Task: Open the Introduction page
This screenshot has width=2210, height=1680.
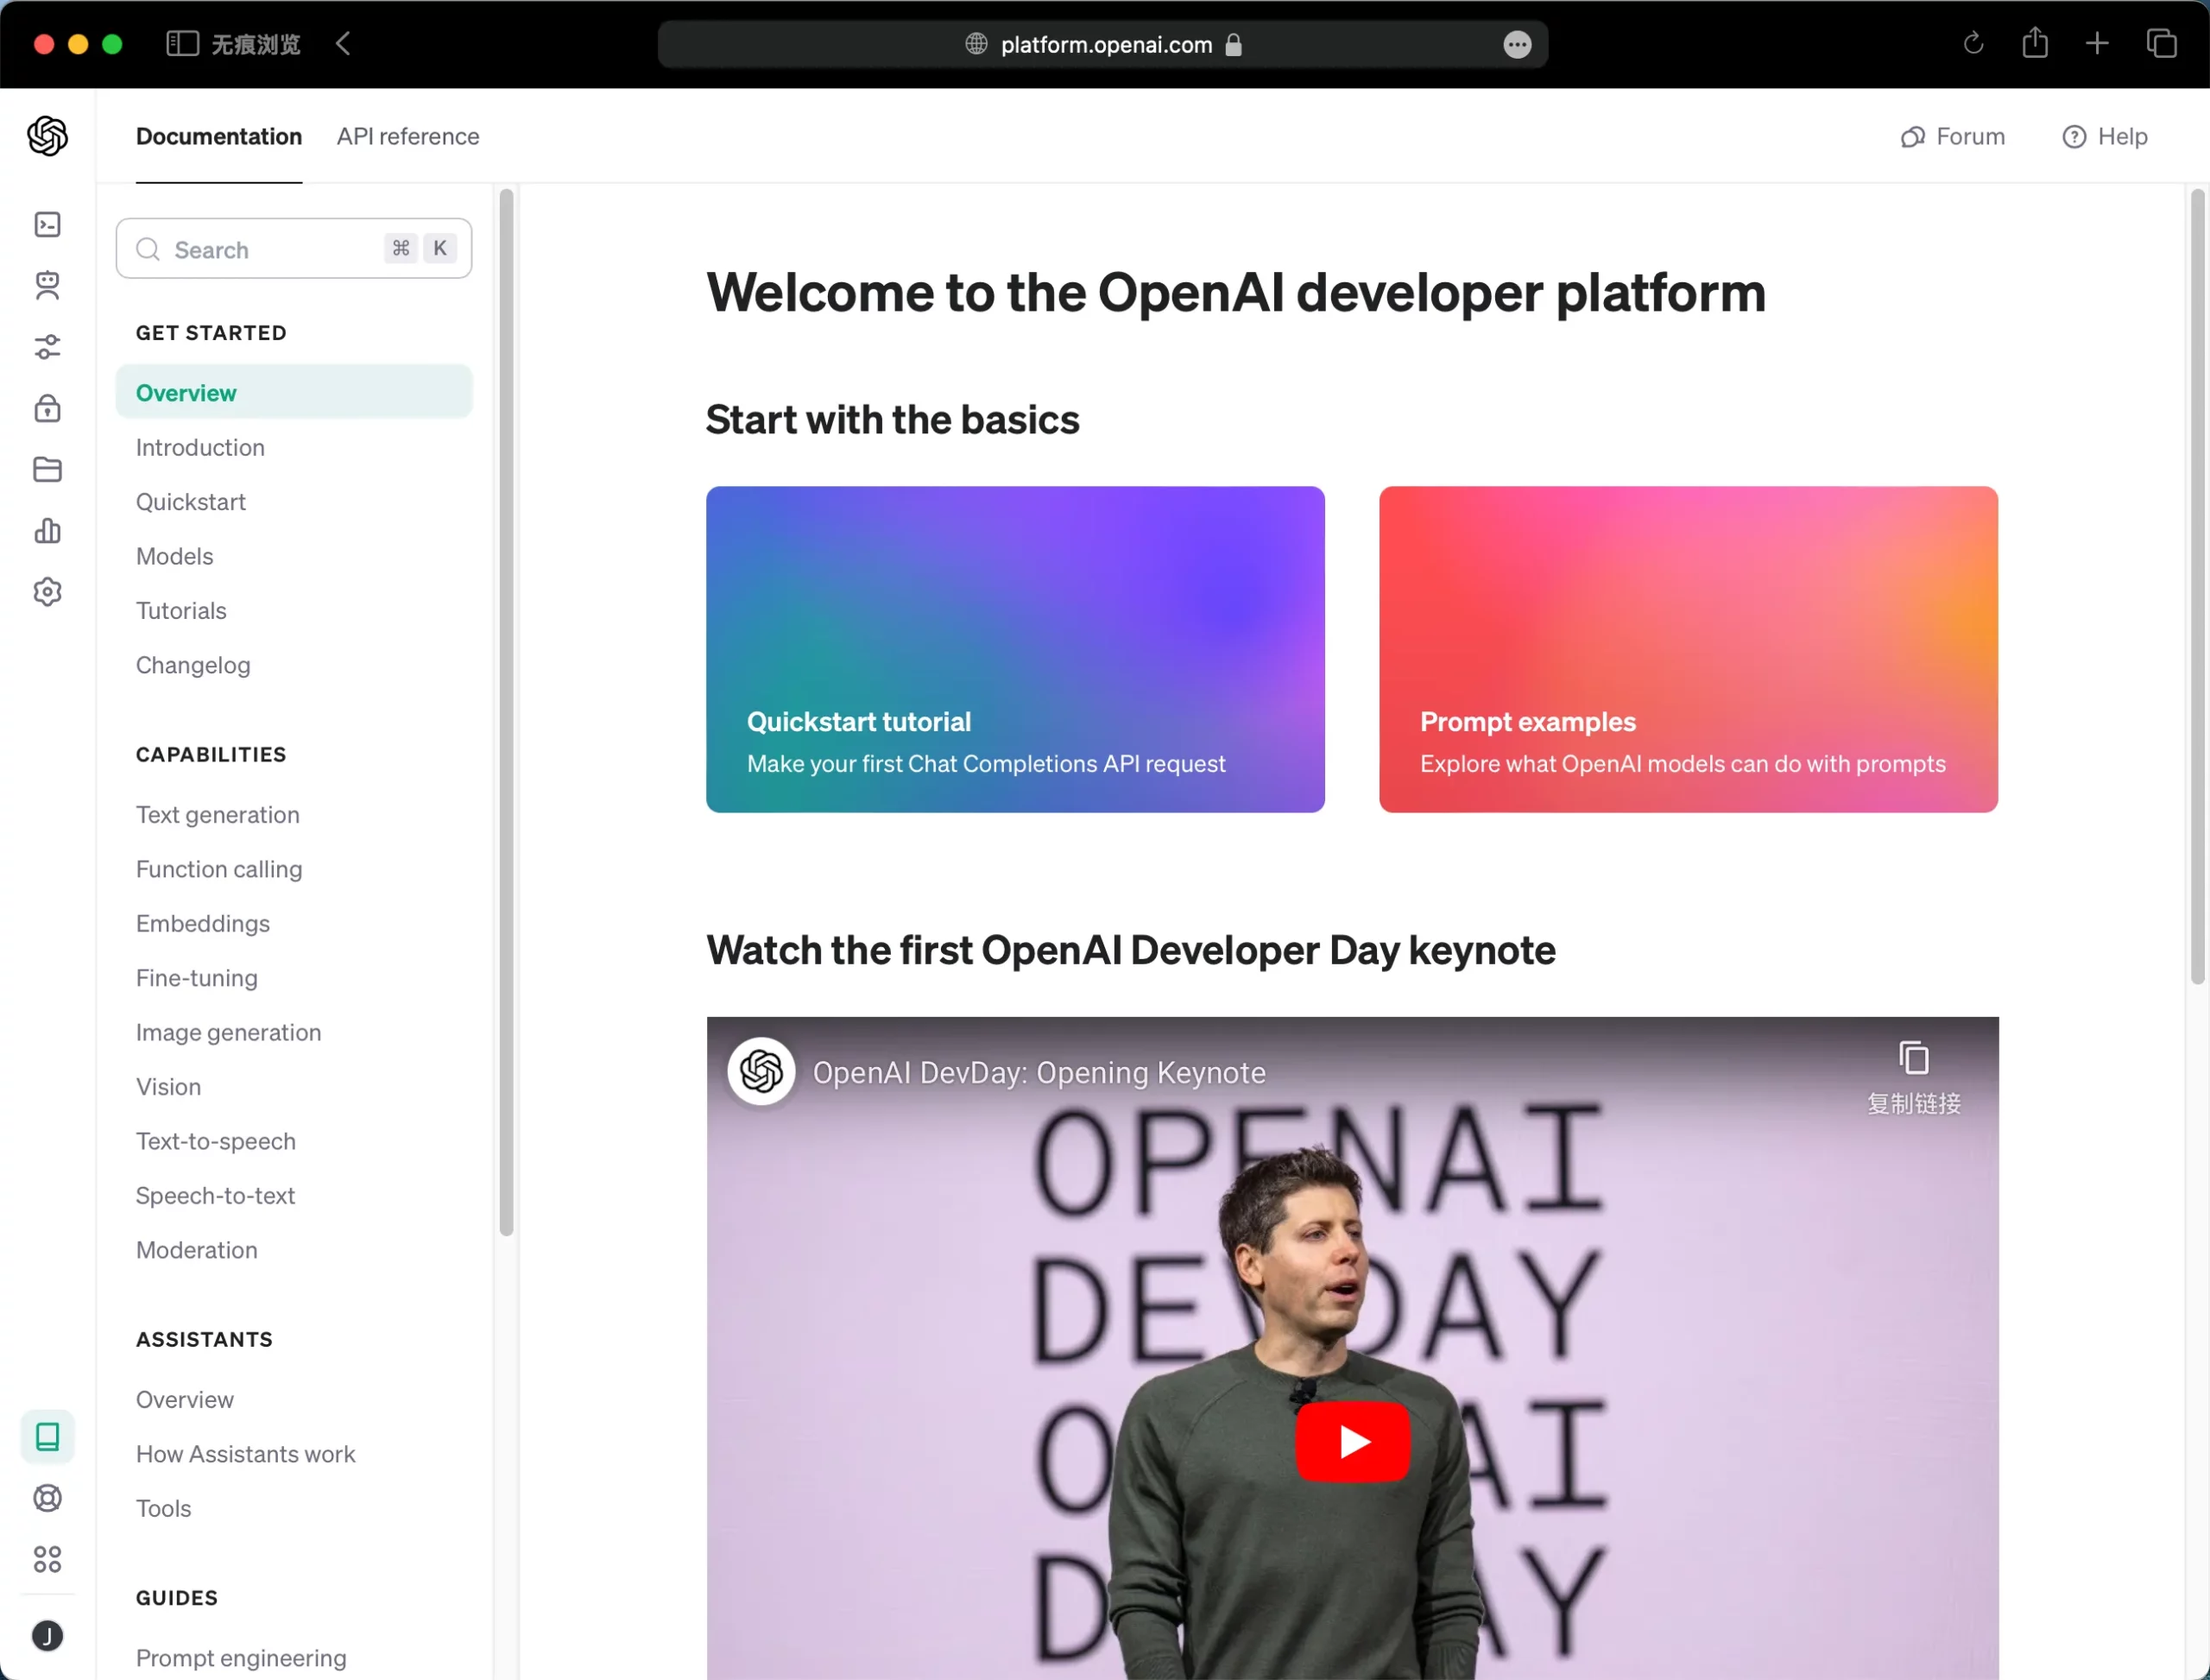Action: pyautogui.click(x=200, y=447)
